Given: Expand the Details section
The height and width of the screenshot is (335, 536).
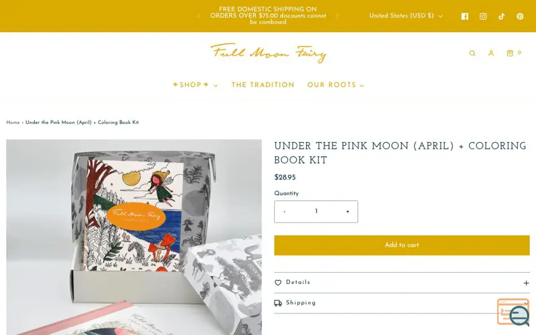Looking at the screenshot, I should 401,283.
